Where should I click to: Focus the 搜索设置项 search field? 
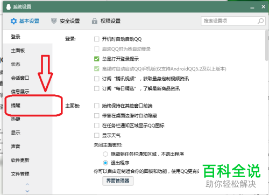pyautogui.click(x=233, y=21)
